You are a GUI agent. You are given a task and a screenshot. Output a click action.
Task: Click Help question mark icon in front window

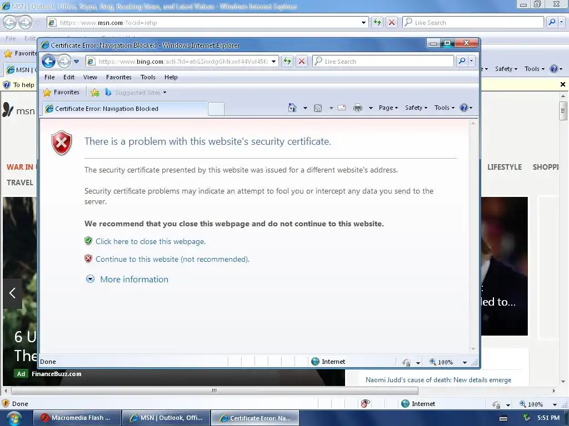[x=464, y=108]
